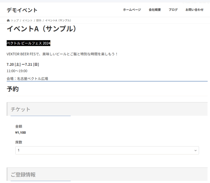Select お問い合わせ in the navigation
The width and height of the screenshot is (210, 183).
[x=194, y=10]
